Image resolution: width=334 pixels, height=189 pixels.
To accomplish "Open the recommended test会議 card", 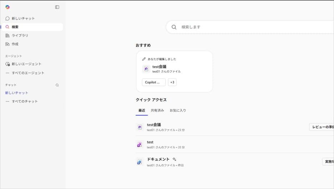I will click(x=174, y=69).
